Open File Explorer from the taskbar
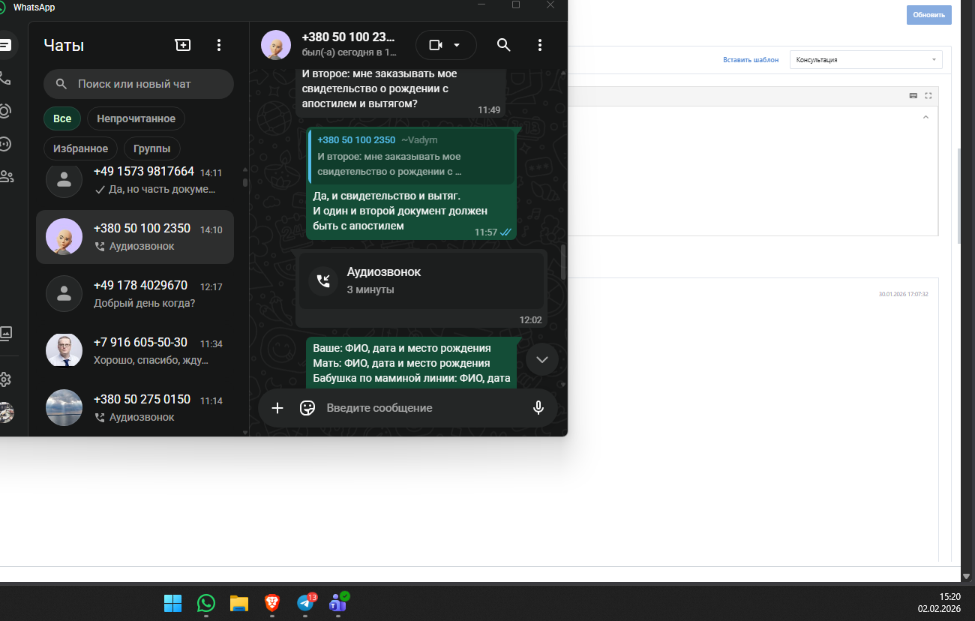This screenshot has height=621, width=975. click(239, 602)
